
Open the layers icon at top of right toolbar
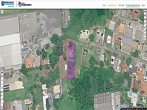pyautogui.click(x=145, y=12)
